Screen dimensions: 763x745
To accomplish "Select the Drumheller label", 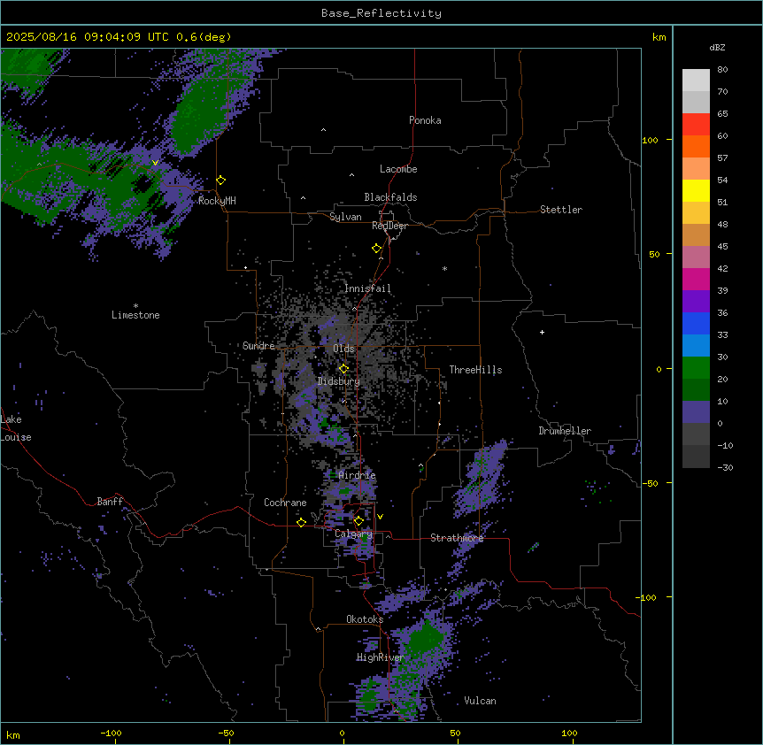I will 565,431.
